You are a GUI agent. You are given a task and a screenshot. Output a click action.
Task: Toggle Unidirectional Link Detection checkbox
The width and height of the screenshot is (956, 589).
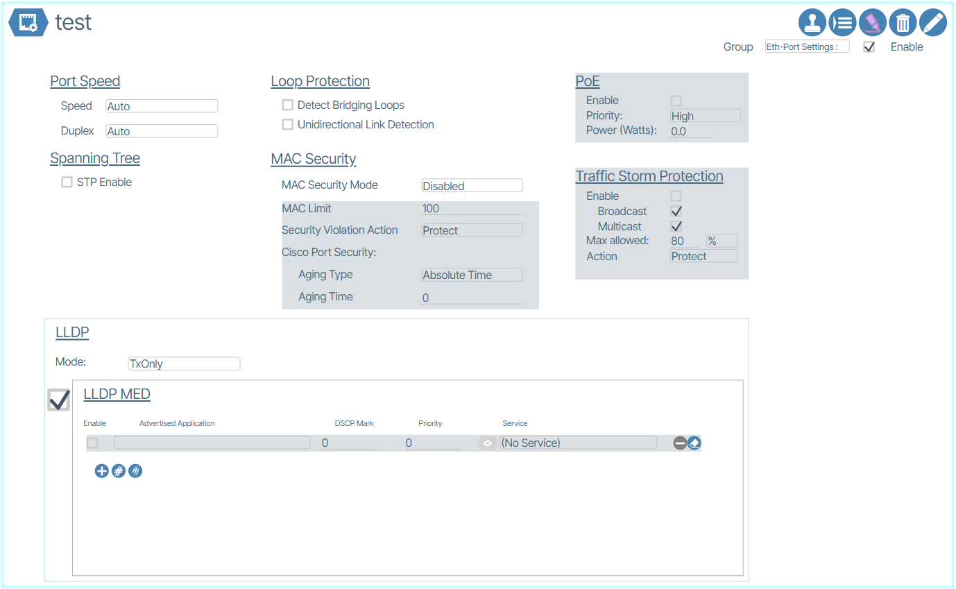(x=287, y=125)
